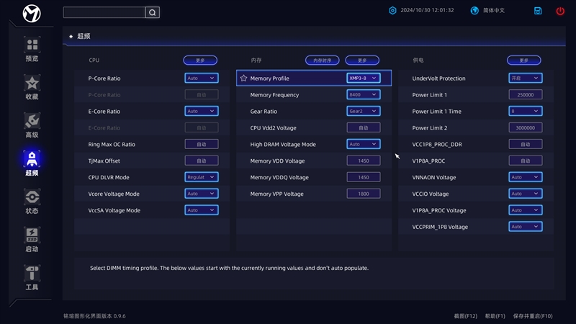
Task: Expand the Memory Profile XMP3 dropdown
Action: click(363, 78)
